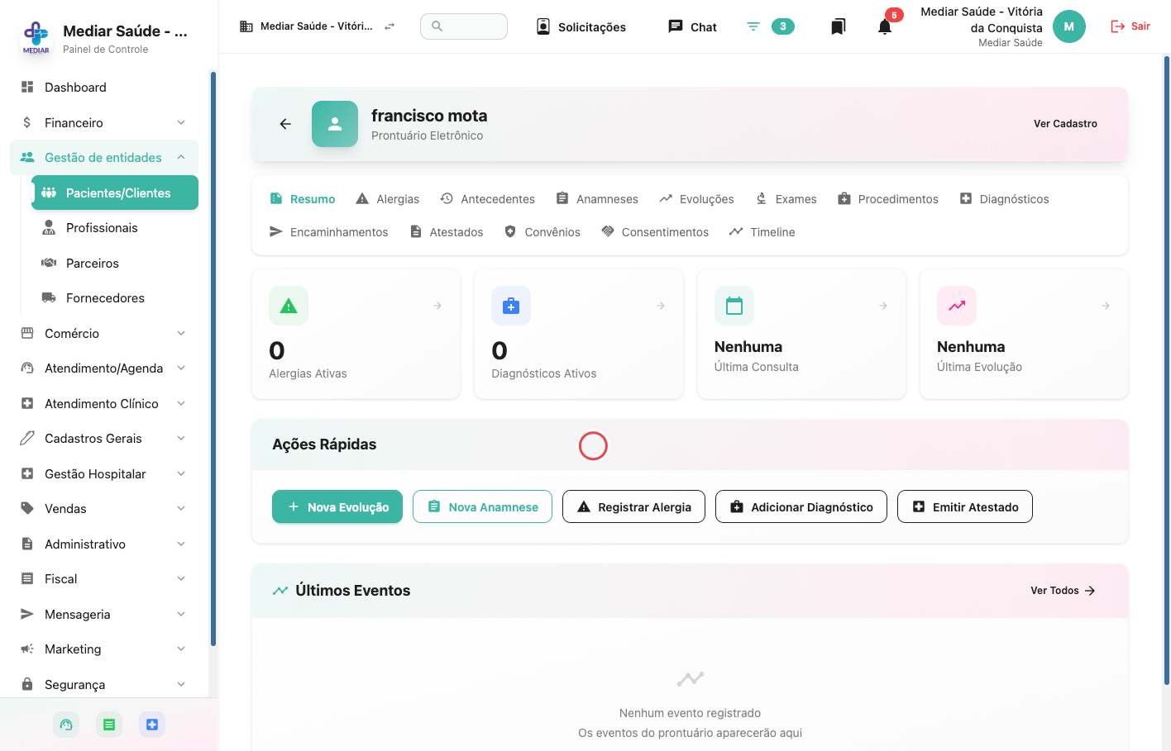Open the bookmarks icon in top bar
This screenshot has height=751, width=1171.
838,26
